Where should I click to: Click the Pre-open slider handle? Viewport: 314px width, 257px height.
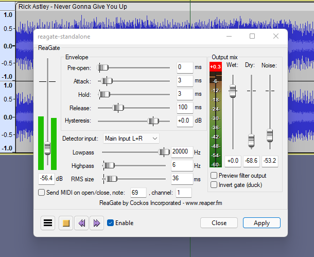103,67
